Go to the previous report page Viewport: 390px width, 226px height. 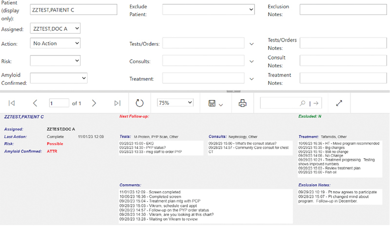(x=35, y=103)
